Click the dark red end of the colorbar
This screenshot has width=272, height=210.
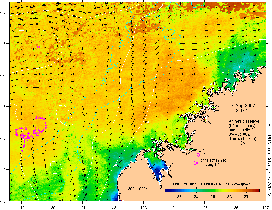tap(257, 191)
